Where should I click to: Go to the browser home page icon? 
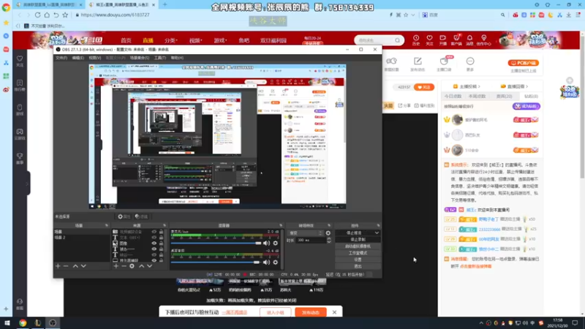[x=47, y=15]
